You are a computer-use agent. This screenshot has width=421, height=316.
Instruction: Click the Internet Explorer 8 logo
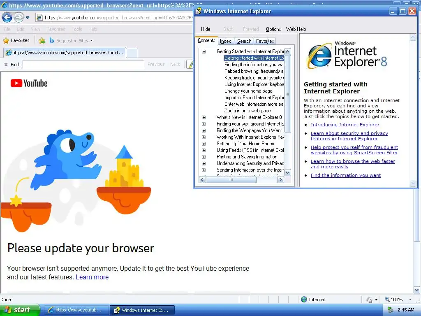(x=347, y=56)
